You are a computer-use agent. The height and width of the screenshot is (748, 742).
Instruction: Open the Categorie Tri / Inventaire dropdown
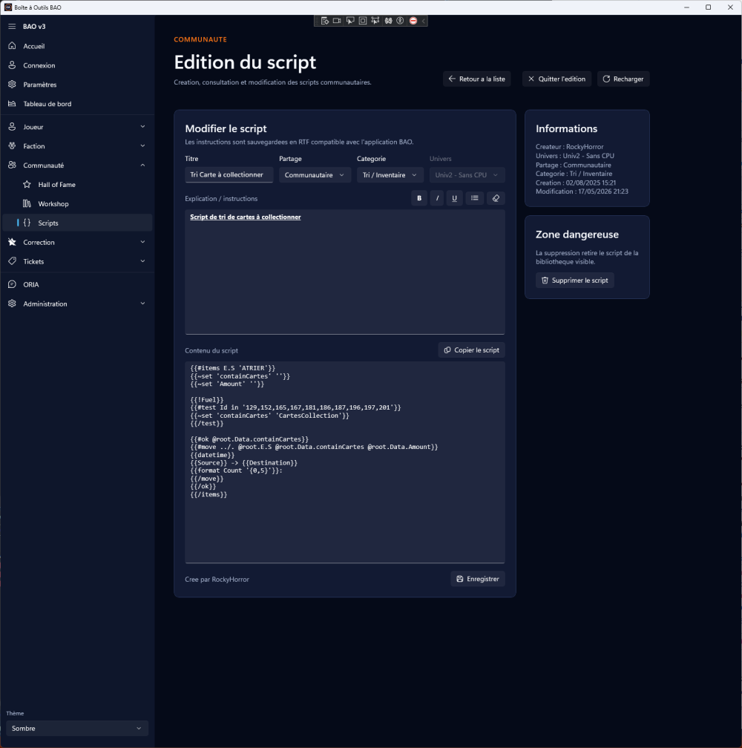(390, 175)
